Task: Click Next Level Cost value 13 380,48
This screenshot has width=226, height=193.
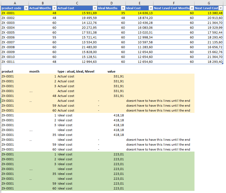Action: click(x=209, y=13)
